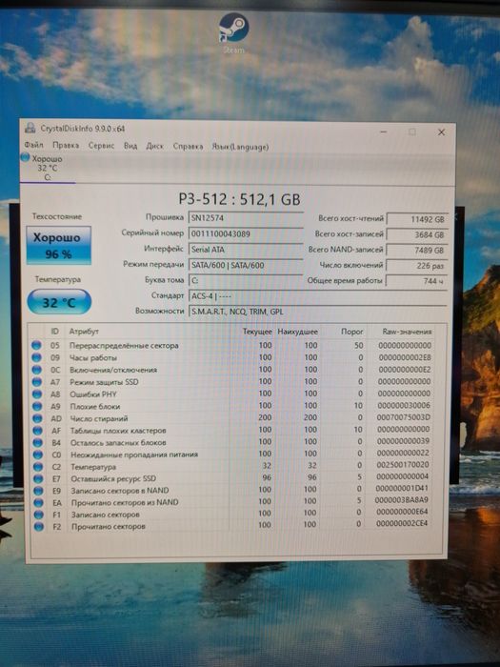
Task: Open the Диск menu
Action: pos(154,146)
